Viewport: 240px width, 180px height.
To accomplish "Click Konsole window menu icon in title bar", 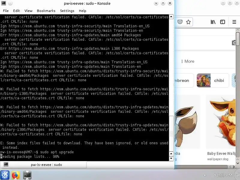I will coord(4,3).
